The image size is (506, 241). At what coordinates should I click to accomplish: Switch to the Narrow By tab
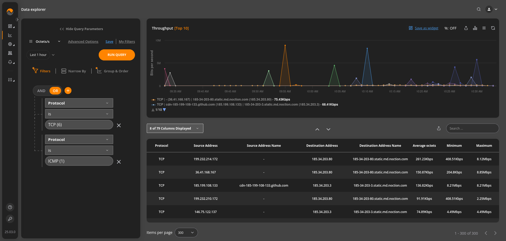point(74,71)
